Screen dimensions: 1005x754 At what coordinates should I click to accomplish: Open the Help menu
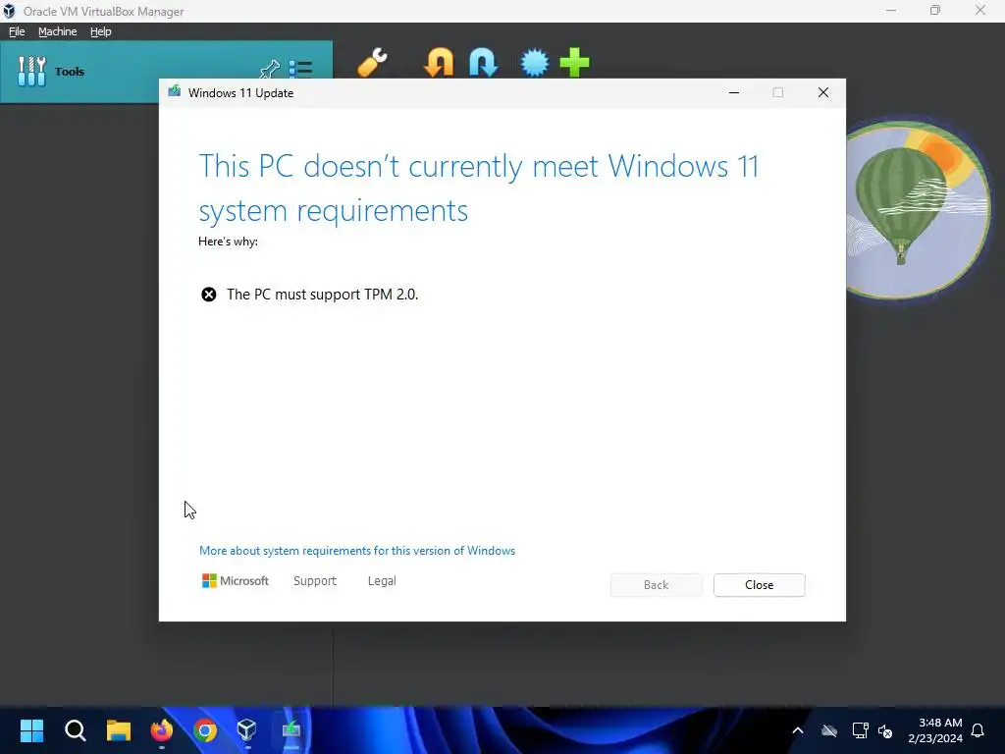tap(101, 31)
